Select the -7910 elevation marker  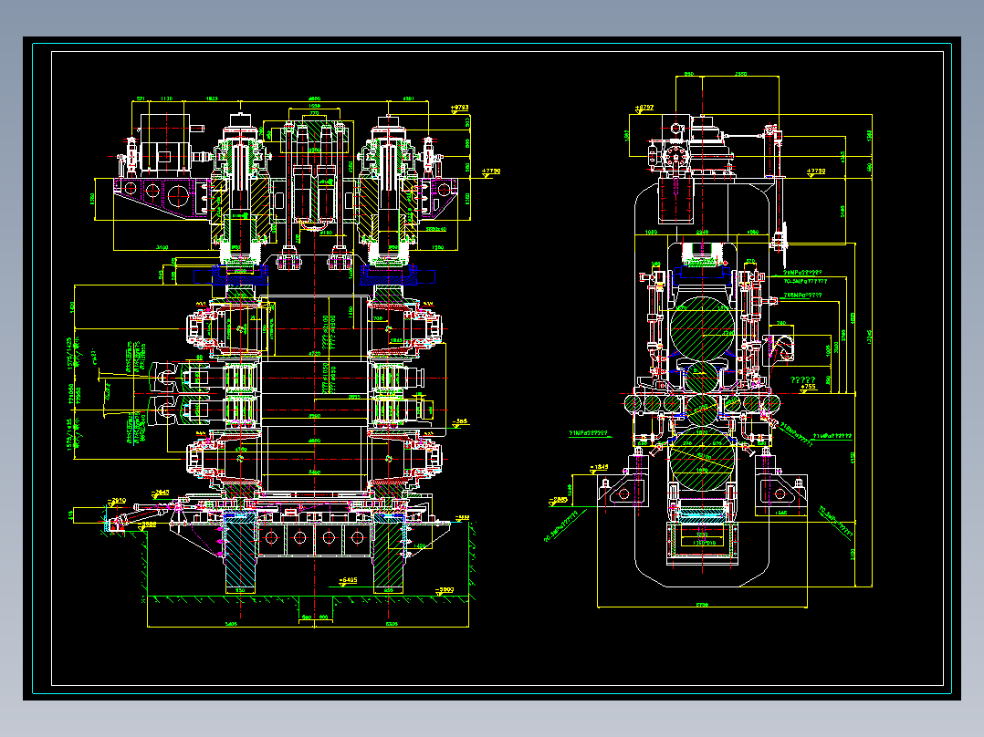point(118,501)
